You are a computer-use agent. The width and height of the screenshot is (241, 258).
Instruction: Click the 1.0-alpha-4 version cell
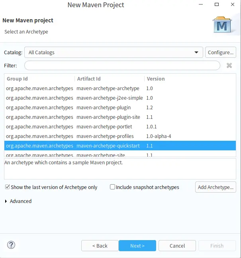159,136
